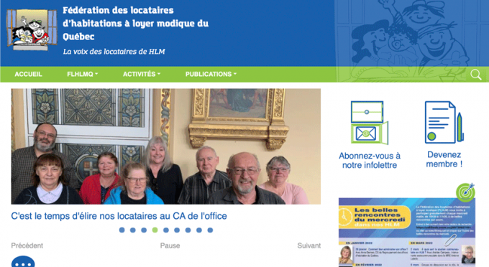Go to the ACCUEIL menu item

(x=28, y=74)
